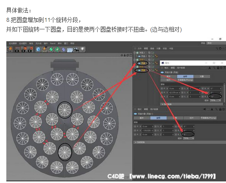Screen dimensions: 226x183
Task: Toggle layer checkbox of second disc row
Action: [150, 56]
